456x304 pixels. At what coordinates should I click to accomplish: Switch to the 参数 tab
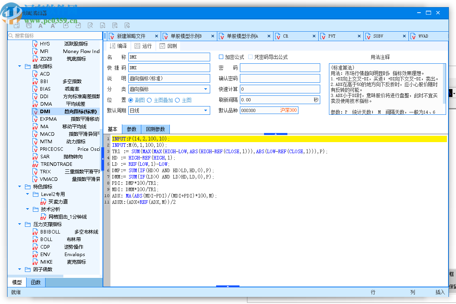pos(131,129)
